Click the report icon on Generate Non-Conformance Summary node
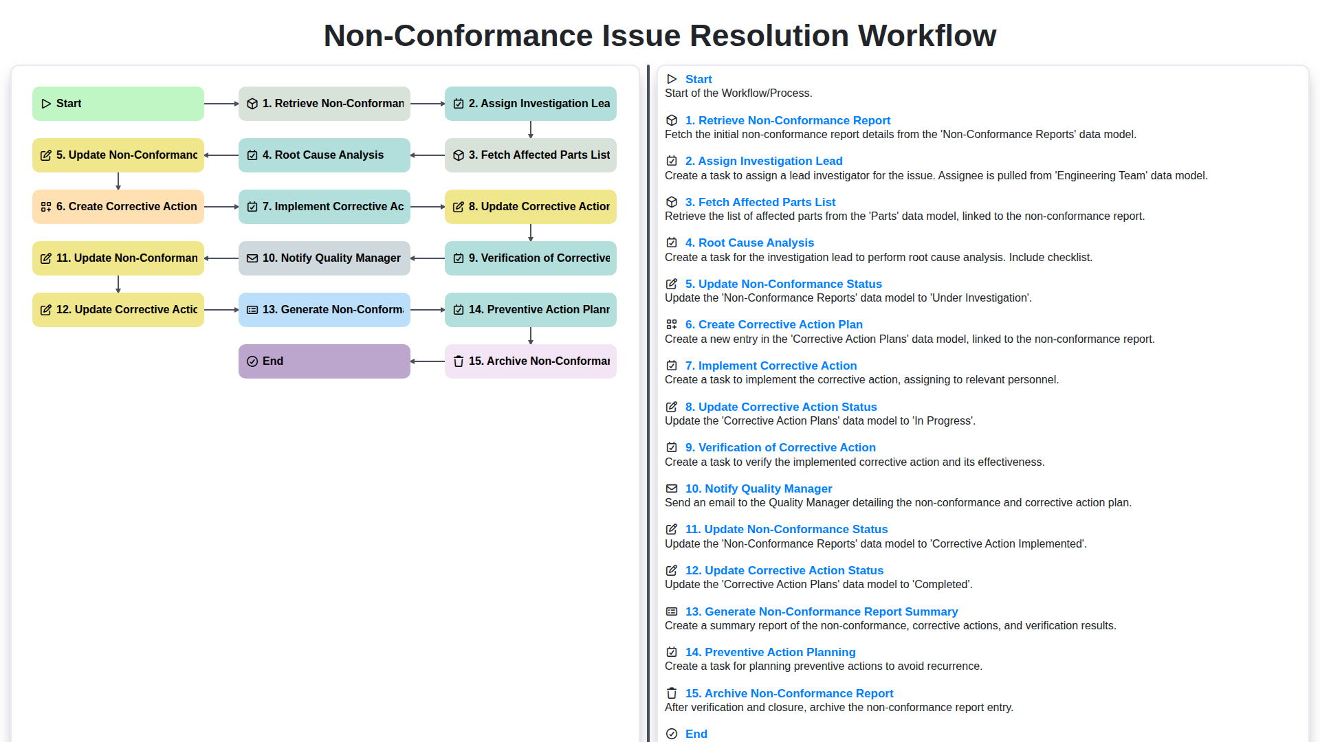Screen dimensions: 1320x742 click(x=252, y=309)
